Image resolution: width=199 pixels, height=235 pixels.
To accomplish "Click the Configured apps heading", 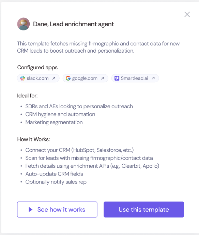I will [37, 67].
